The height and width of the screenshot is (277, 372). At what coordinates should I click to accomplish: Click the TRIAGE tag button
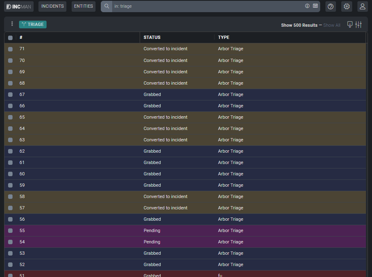pos(33,24)
